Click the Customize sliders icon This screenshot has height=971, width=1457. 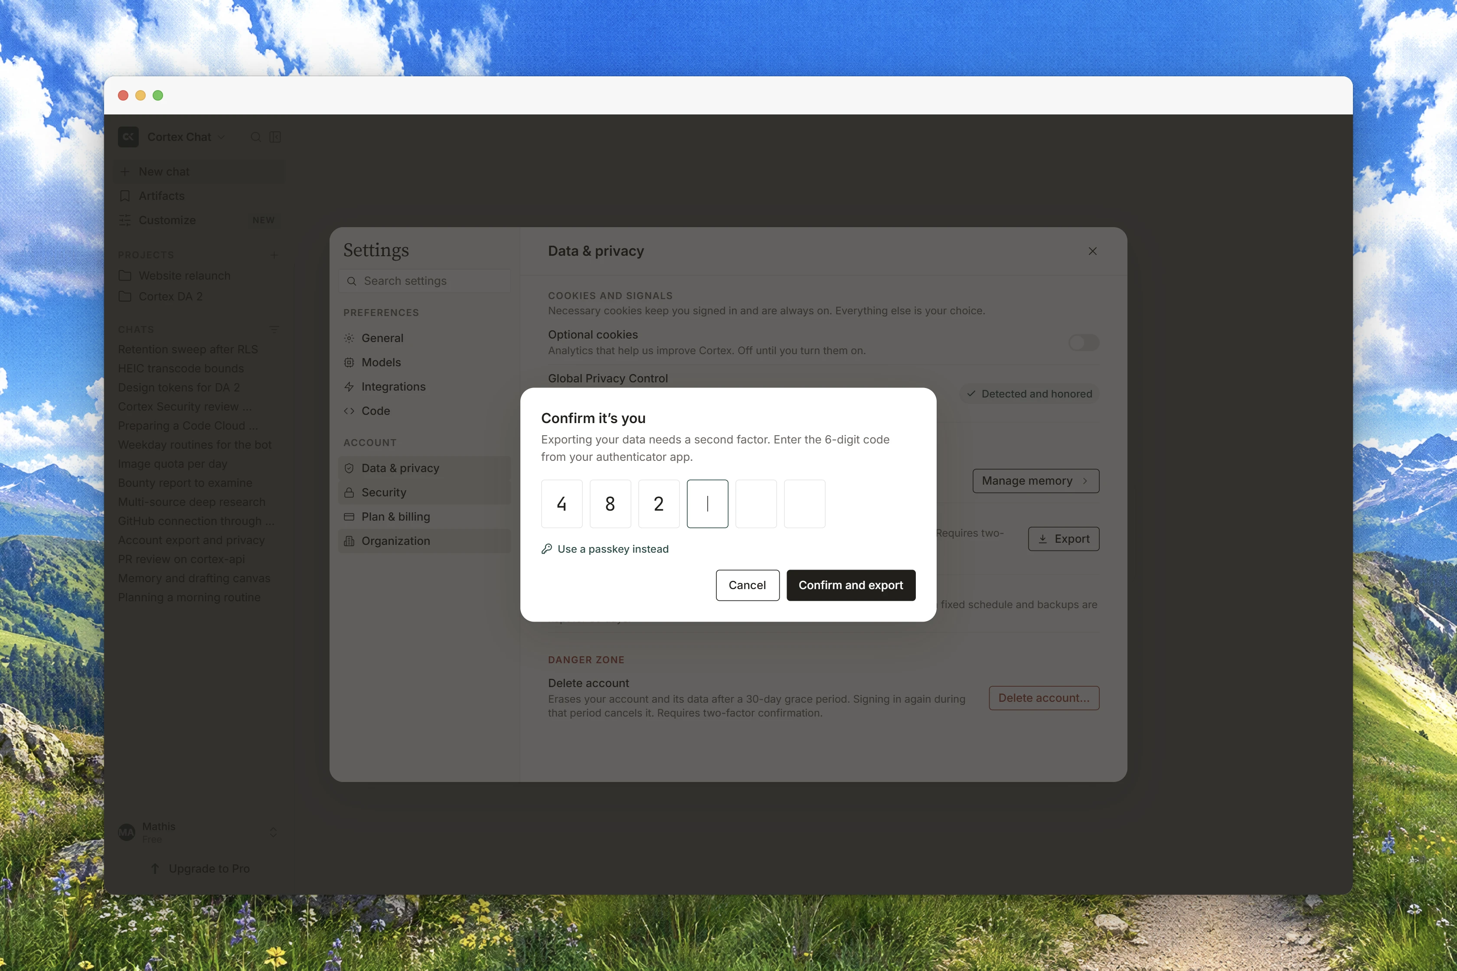[124, 220]
